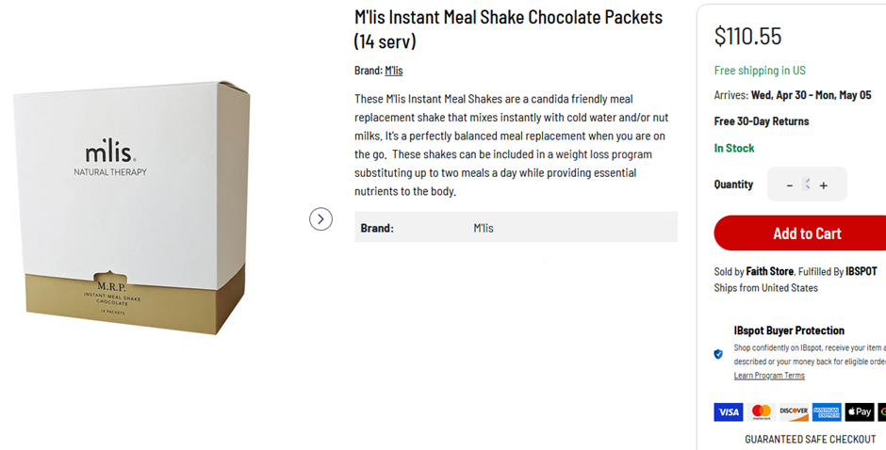Open the M'lis brand link
Image resolution: width=886 pixels, height=450 pixels.
point(393,71)
